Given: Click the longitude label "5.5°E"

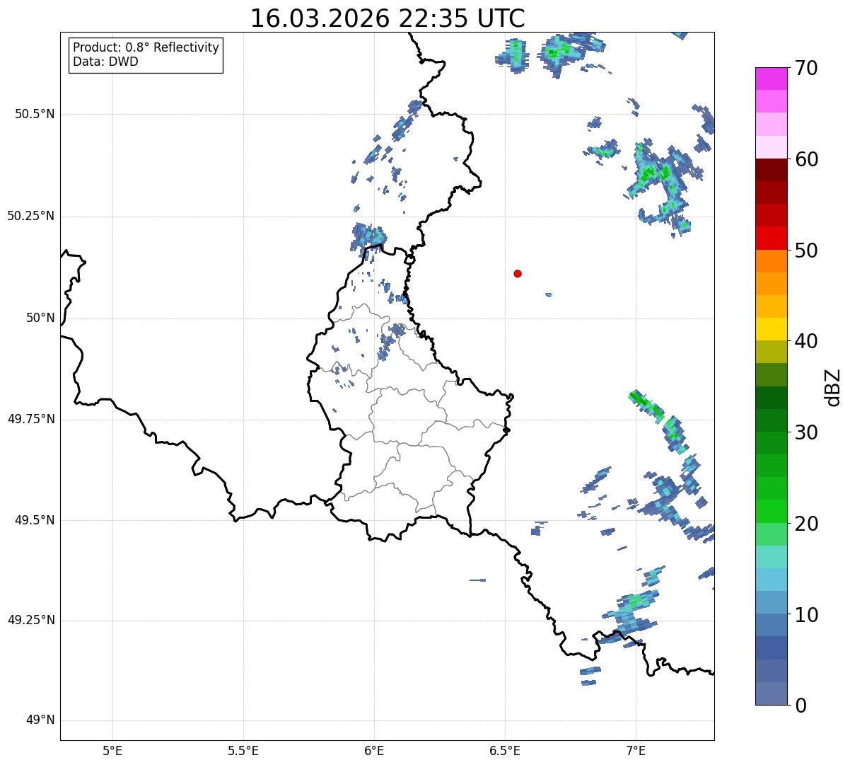Looking at the screenshot, I should point(243,751).
